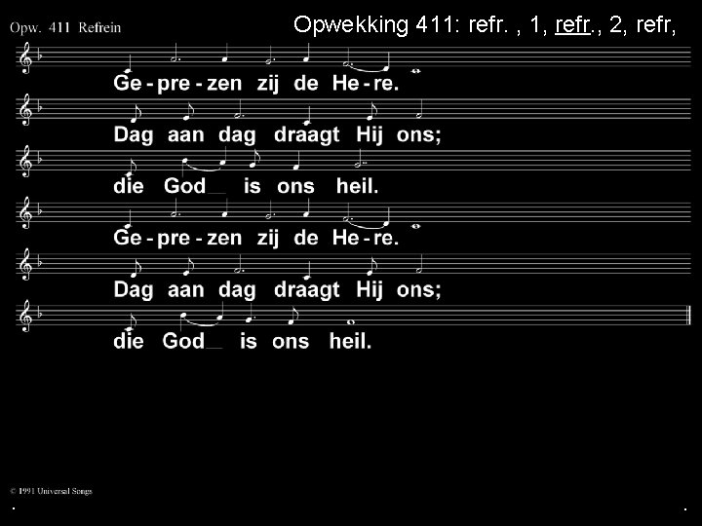
Task: Click the '© 1991 Universal Songs' copyright notice
Action: (x=51, y=491)
